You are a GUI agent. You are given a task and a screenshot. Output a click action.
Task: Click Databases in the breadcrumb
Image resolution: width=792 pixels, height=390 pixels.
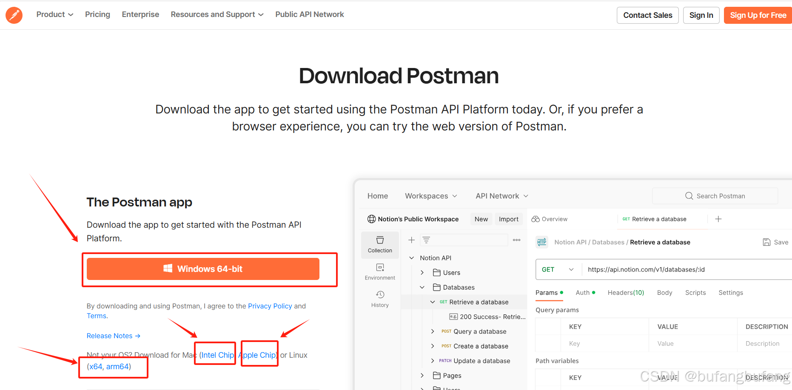click(x=608, y=242)
